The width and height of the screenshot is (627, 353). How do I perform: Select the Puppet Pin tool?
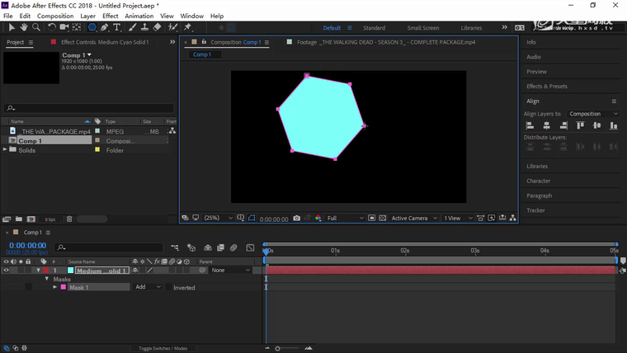[x=187, y=27]
